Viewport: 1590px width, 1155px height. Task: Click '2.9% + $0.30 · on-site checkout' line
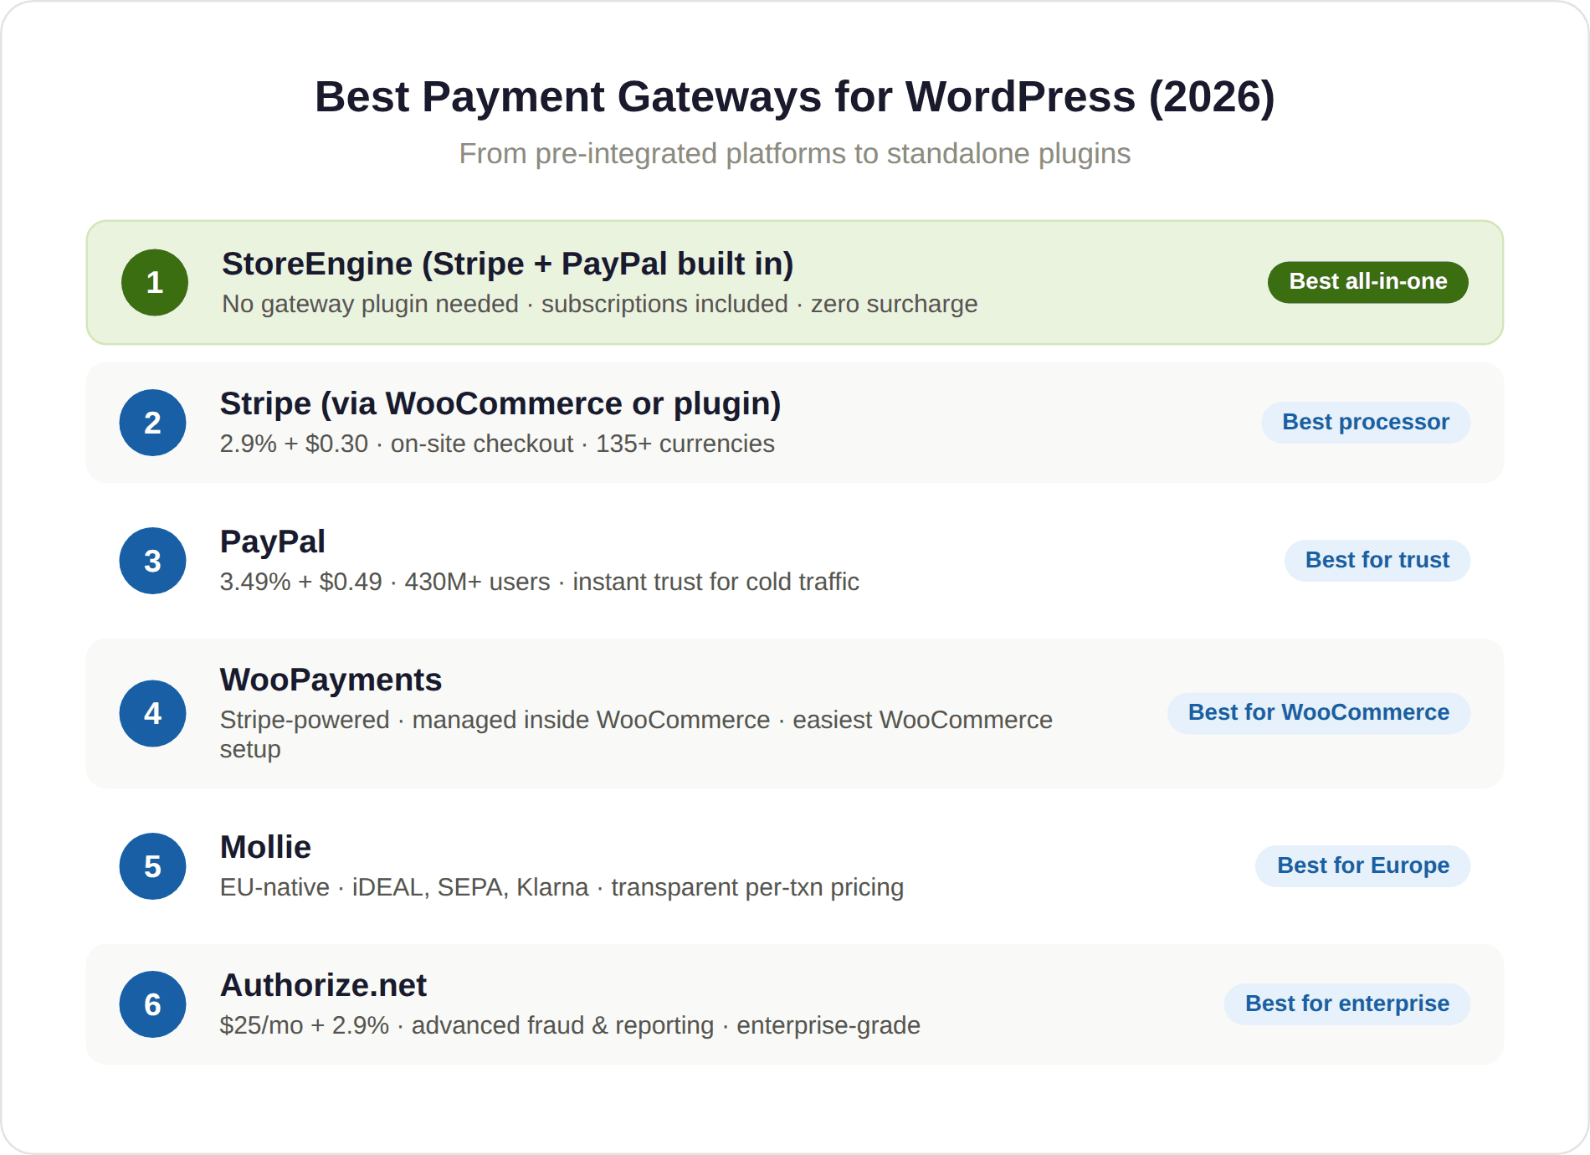point(497,444)
